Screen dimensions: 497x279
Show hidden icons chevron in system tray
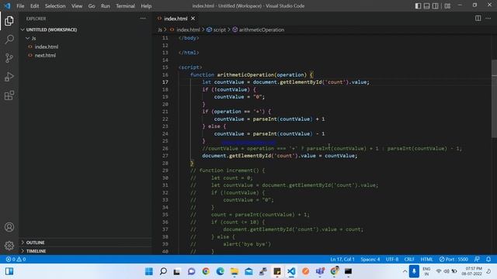[405, 271]
